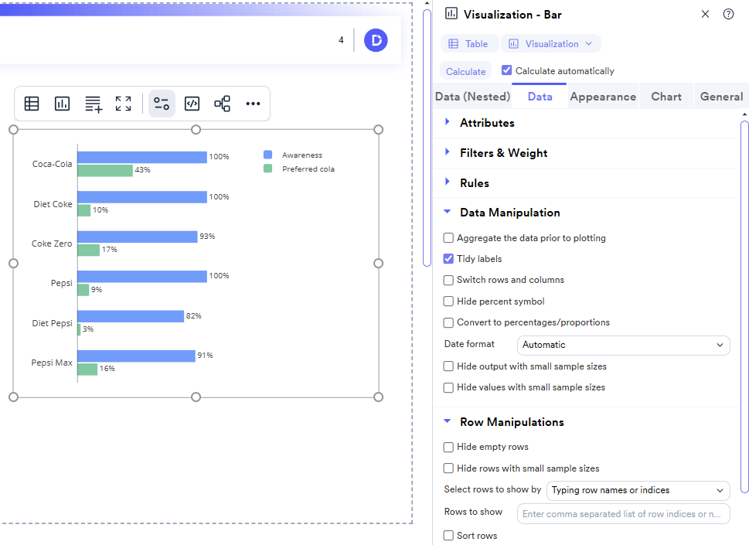
Task: Open the Chart tab
Action: [x=666, y=97]
